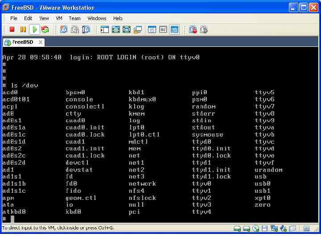Click the resize grip at the window corner
Image resolution: width=321 pixels, height=241 pixels.
[317, 230]
